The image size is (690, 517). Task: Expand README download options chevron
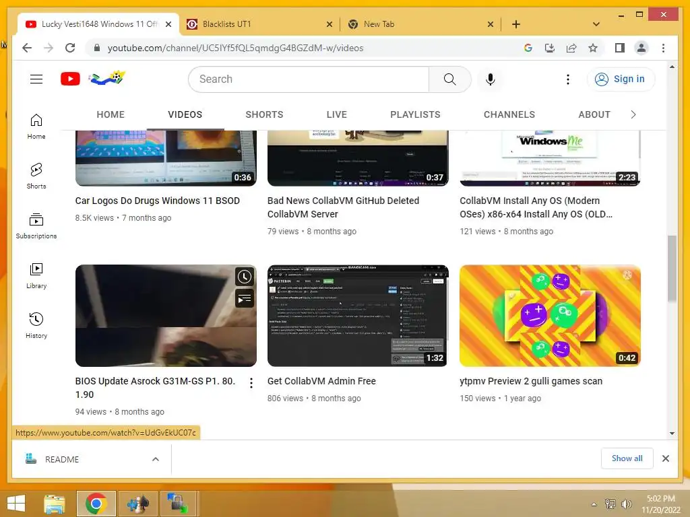(156, 459)
